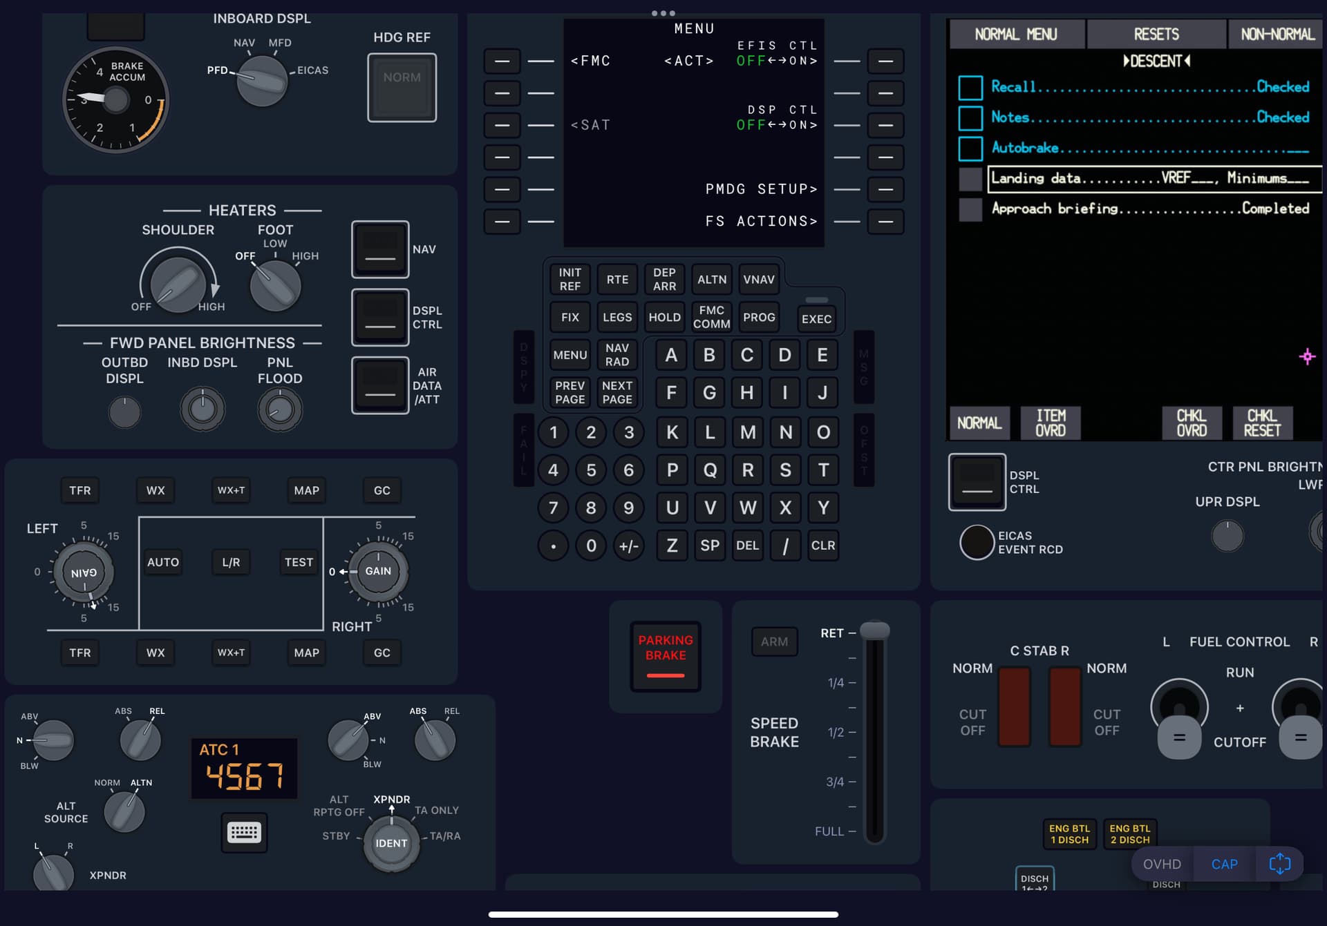This screenshot has width=1327, height=926.
Task: Click the CHKL RESET button
Action: click(1262, 423)
